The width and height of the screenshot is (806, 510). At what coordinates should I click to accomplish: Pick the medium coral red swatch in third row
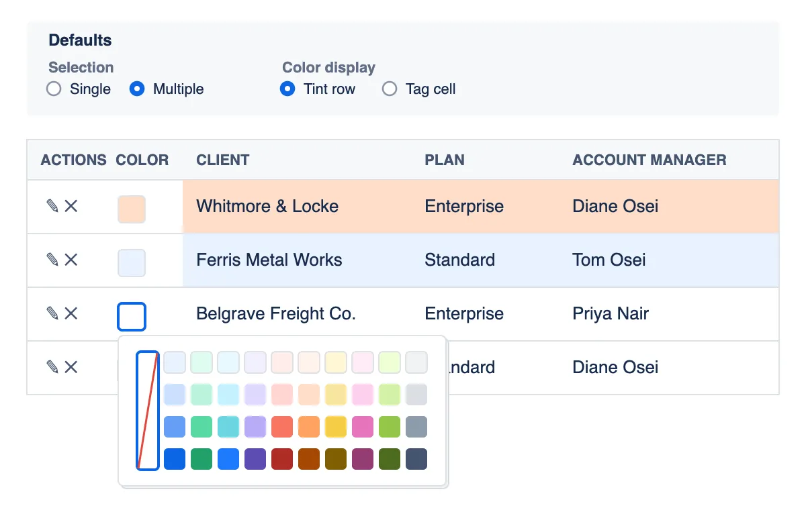coord(282,427)
